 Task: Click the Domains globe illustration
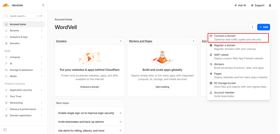coord(90,58)
